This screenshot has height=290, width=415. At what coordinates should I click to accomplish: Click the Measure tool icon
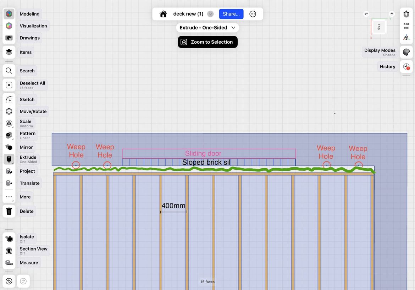(x=9, y=263)
